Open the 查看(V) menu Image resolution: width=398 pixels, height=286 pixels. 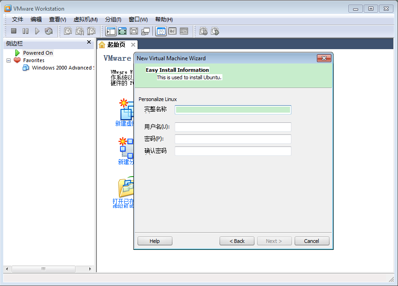(57, 19)
